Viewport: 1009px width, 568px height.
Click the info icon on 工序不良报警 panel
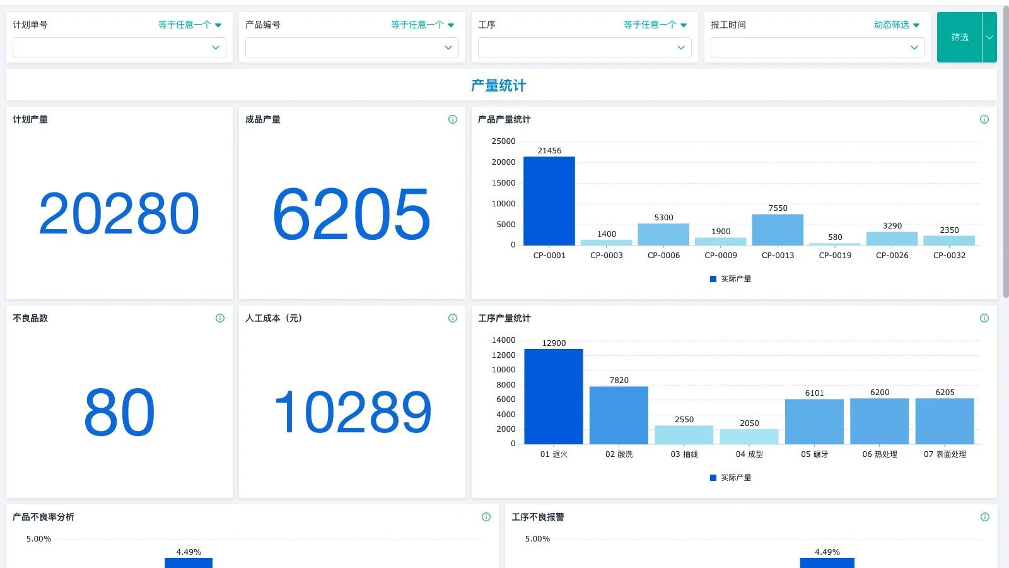coord(984,517)
